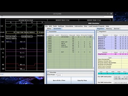Click the INTR interrupt header cell

coord(113,72)
